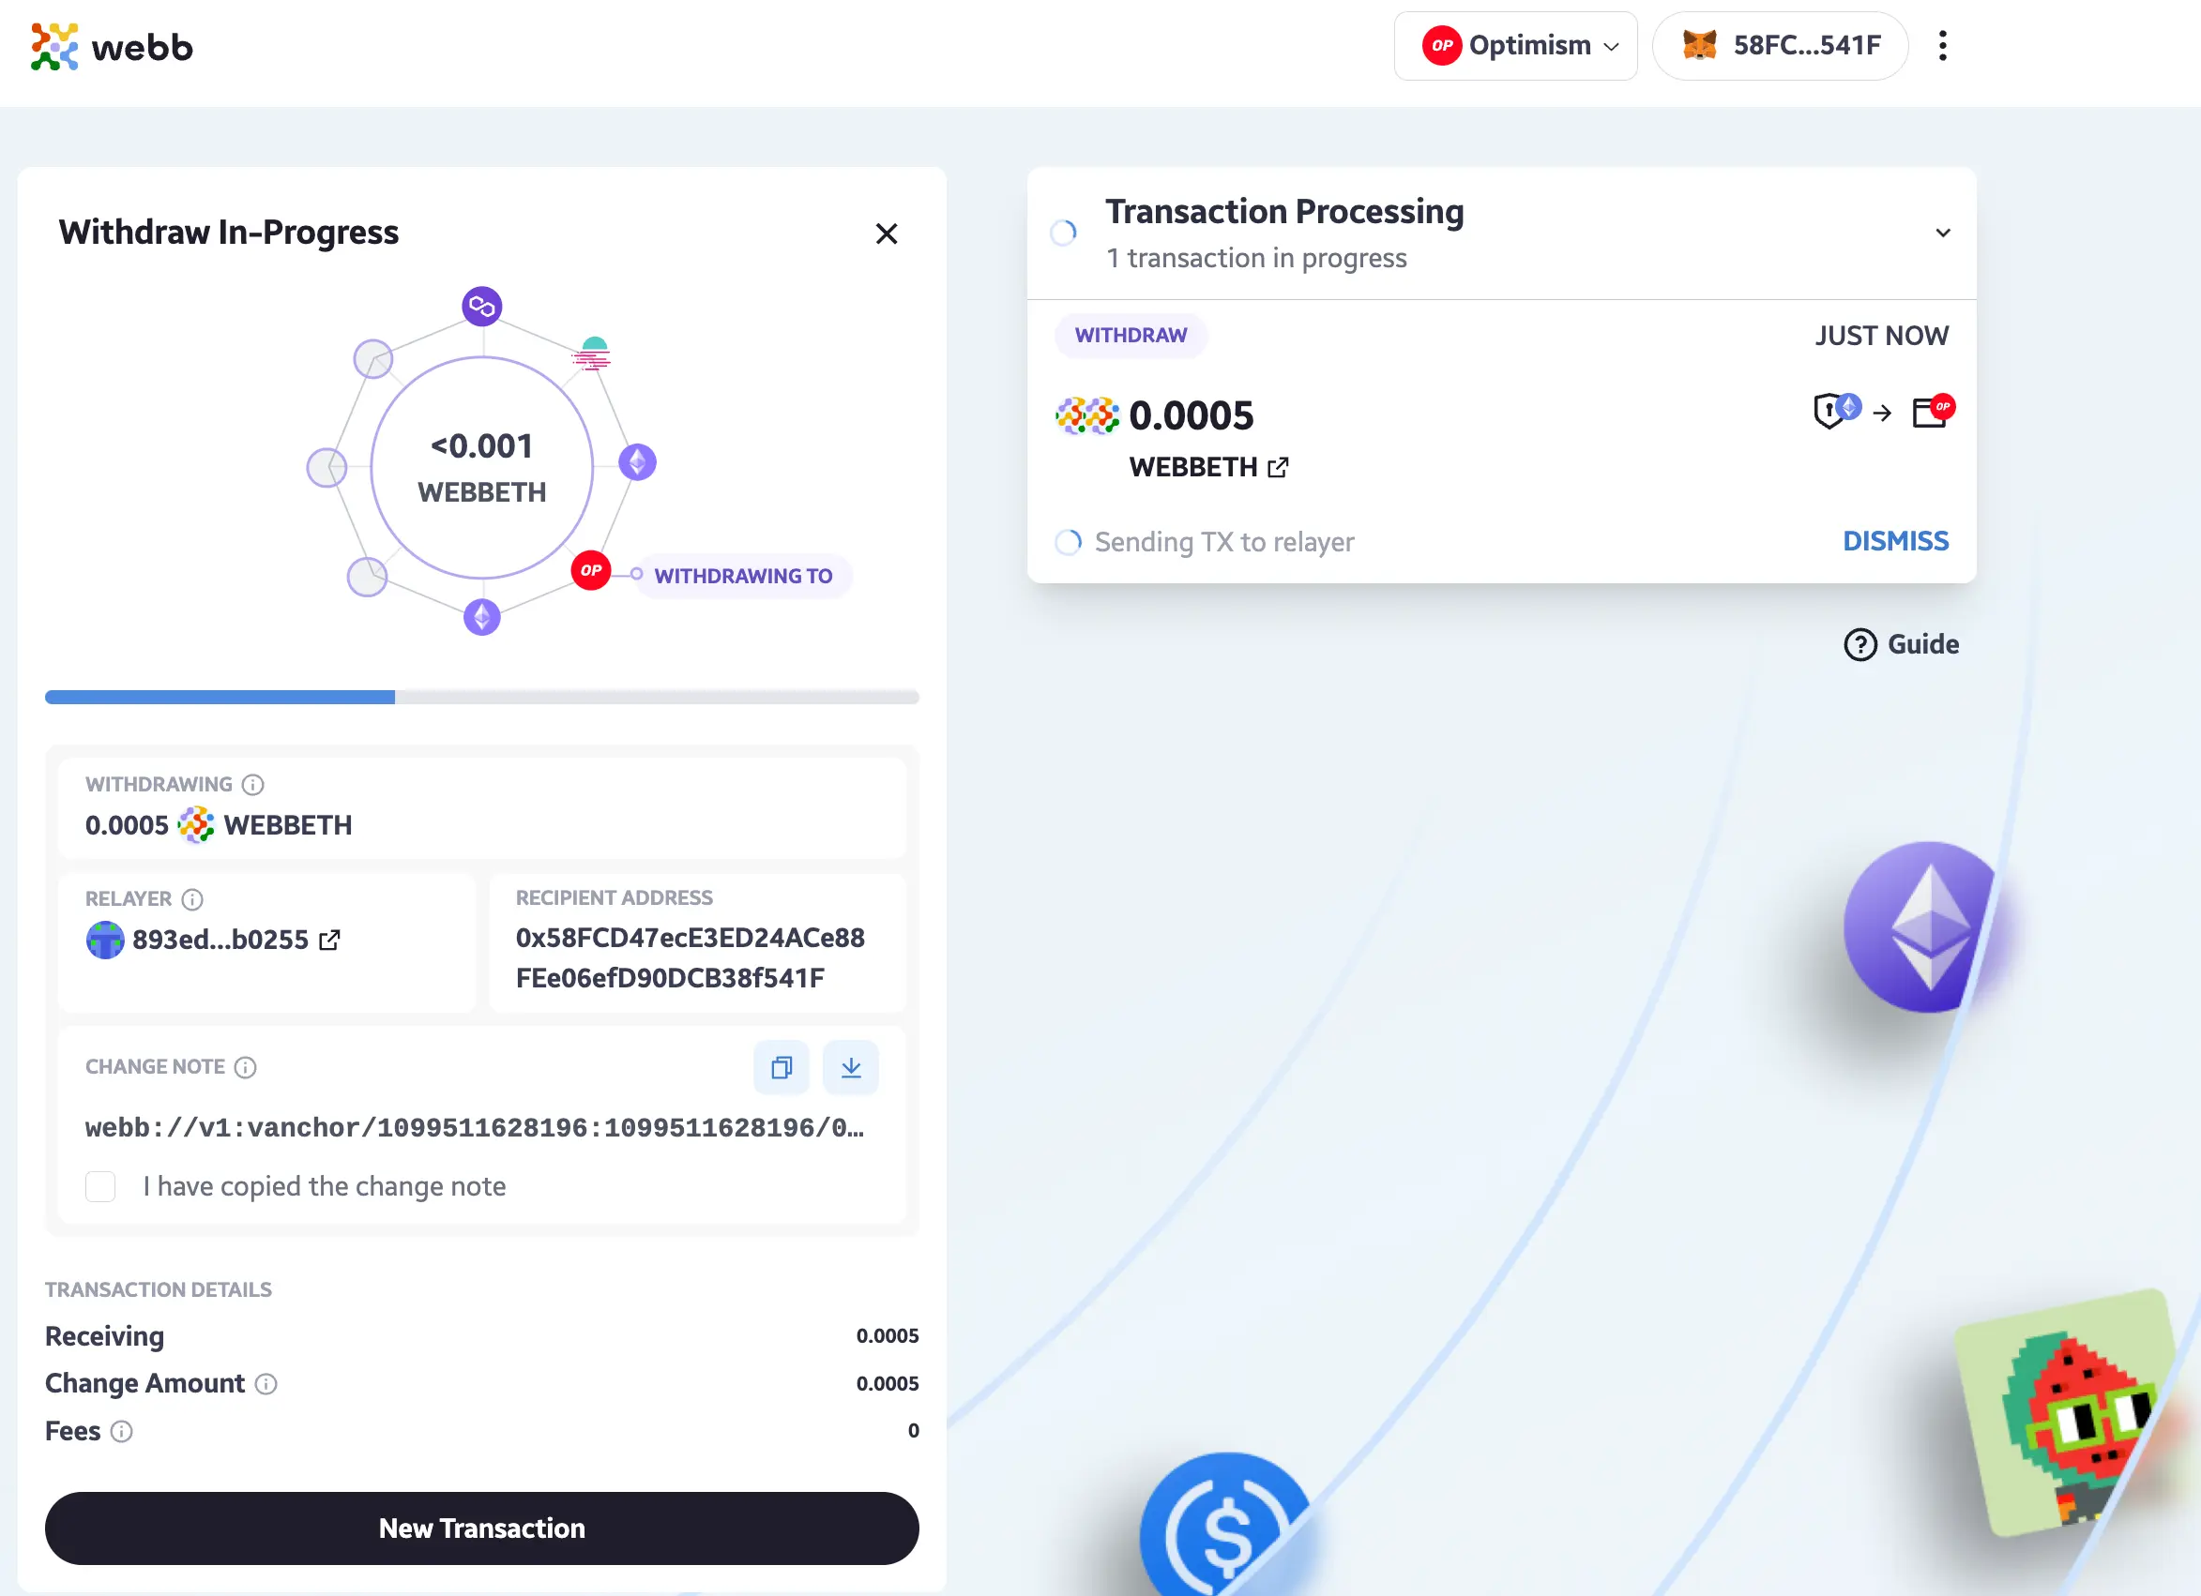Click the DISMISS button for current transaction
Viewport: 2201px width, 1596px height.
coord(1895,540)
